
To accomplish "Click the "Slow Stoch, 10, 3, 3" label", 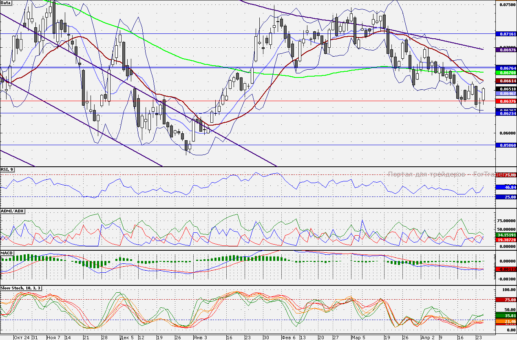I will pyautogui.click(x=21, y=288).
